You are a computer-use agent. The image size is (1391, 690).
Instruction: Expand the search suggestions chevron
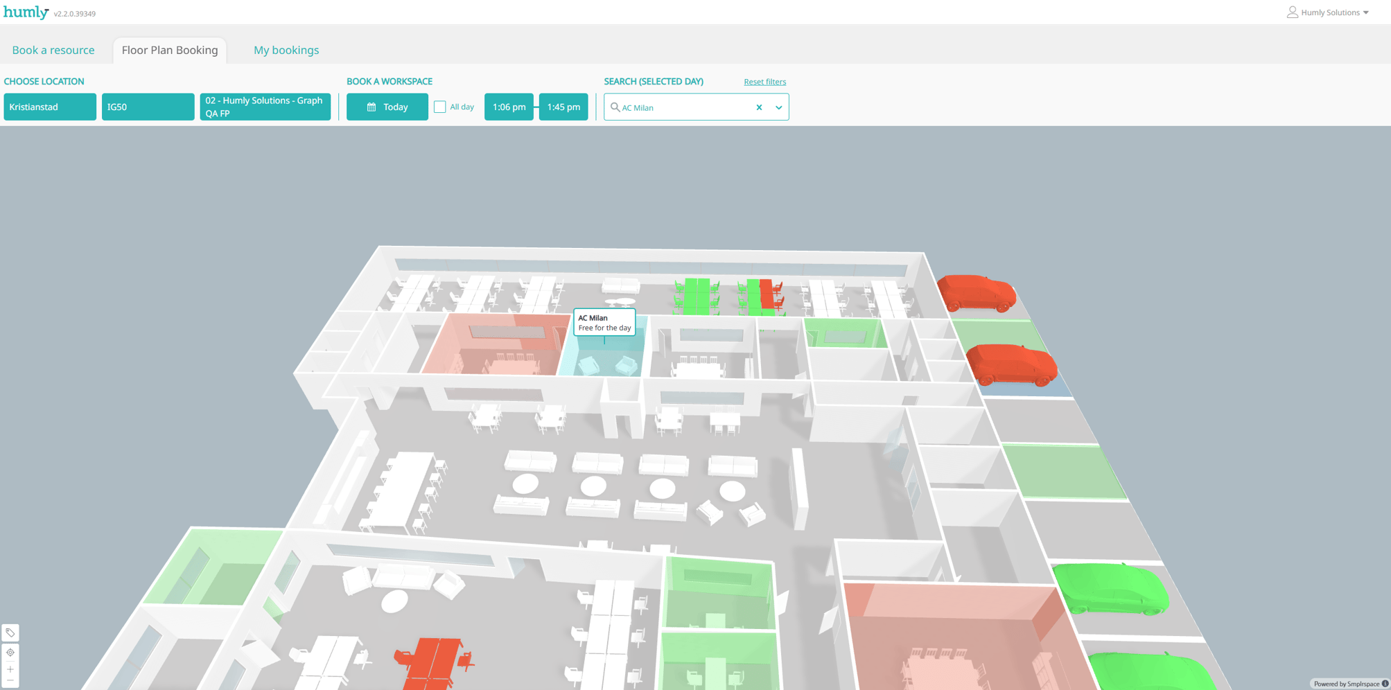click(778, 107)
